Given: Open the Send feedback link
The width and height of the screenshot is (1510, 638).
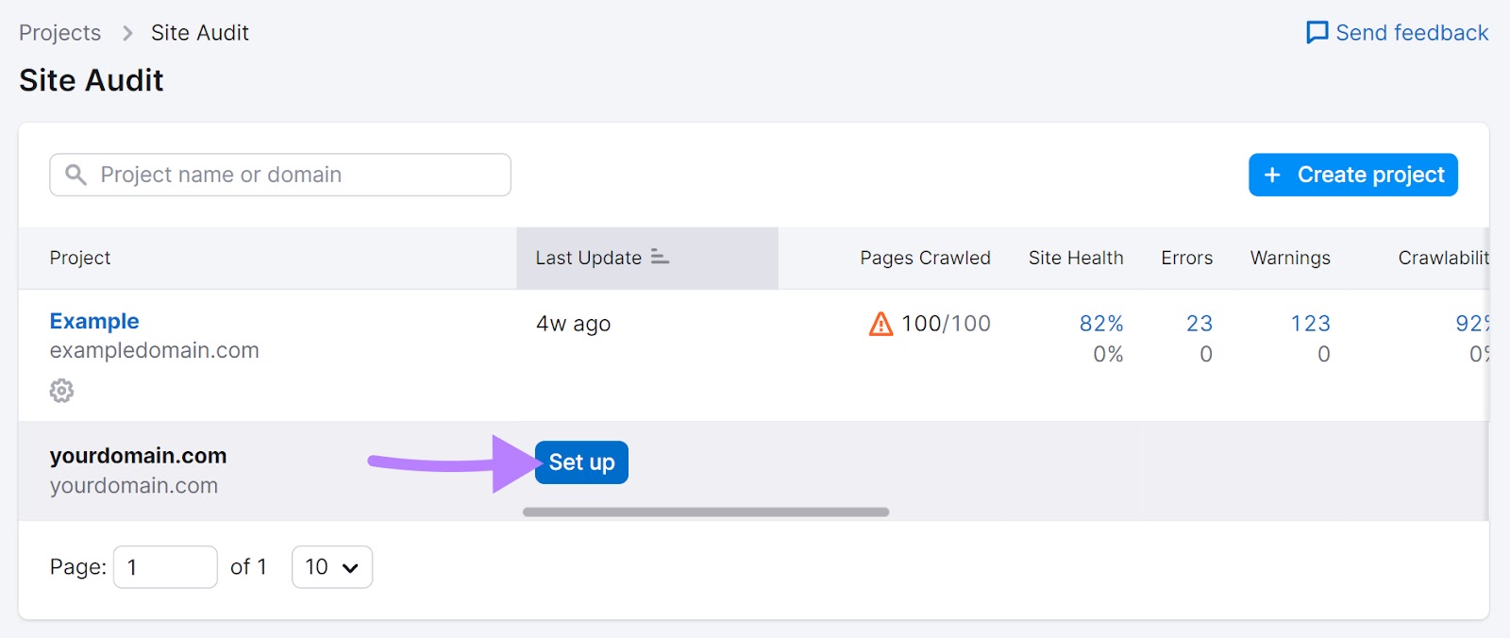Looking at the screenshot, I should point(1397,33).
